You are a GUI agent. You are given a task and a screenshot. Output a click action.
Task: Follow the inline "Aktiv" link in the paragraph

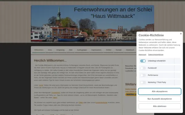55,98
